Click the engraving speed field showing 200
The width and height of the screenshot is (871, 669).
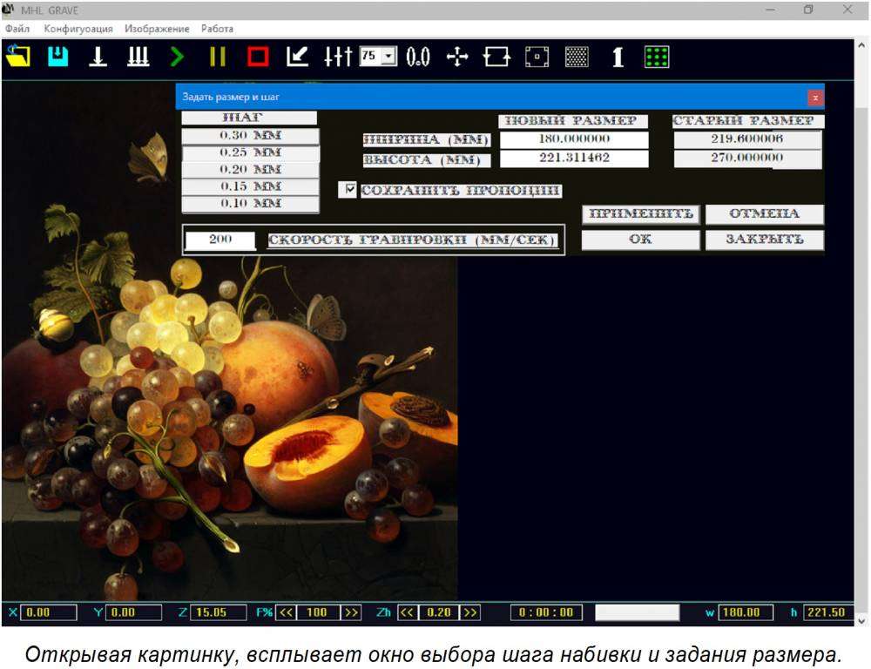pos(220,240)
